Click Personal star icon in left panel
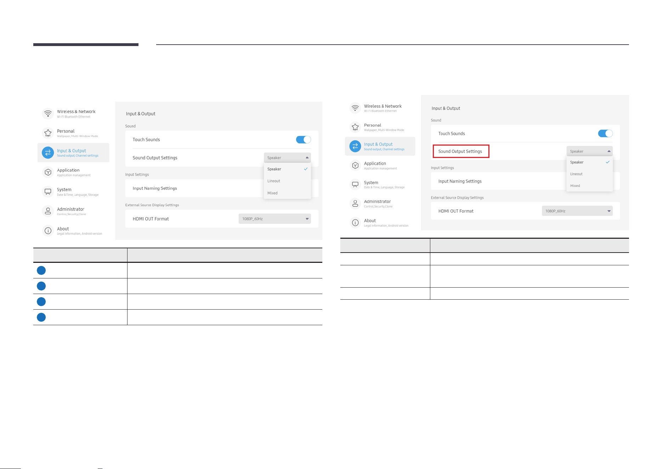The width and height of the screenshot is (663, 469). [x=48, y=133]
